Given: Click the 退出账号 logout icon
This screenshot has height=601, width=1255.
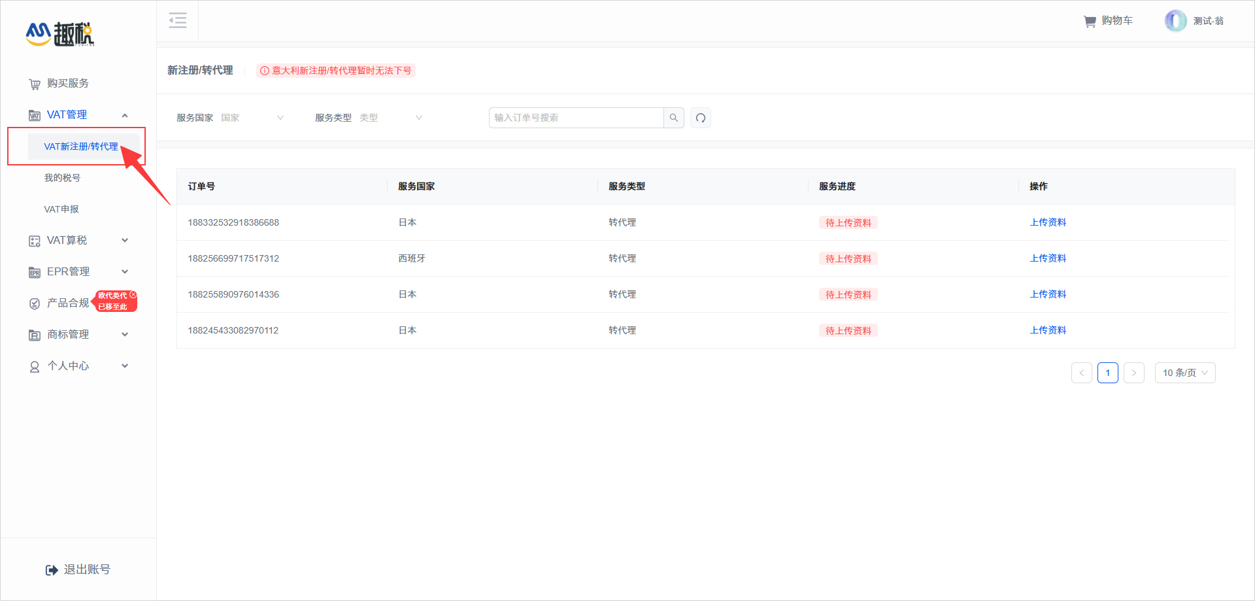Looking at the screenshot, I should point(52,569).
